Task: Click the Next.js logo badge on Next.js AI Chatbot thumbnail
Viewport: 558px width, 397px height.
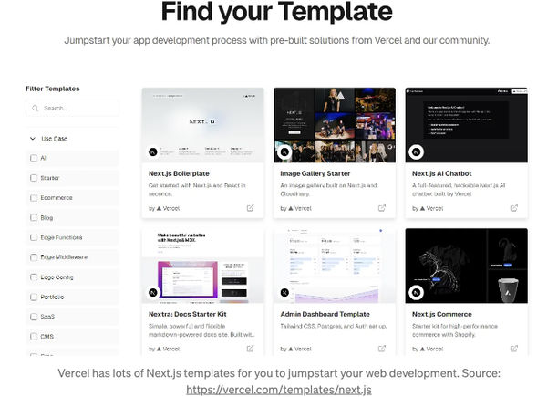Action: (x=417, y=152)
